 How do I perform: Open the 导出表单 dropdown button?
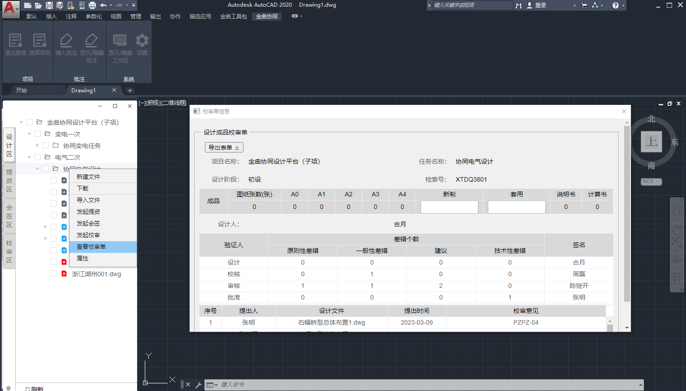(224, 147)
